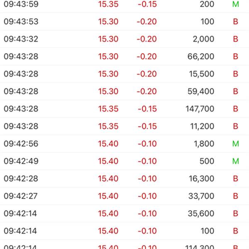Click the red B marker at 09:42:27
This screenshot has height=249, width=249.
(235, 196)
